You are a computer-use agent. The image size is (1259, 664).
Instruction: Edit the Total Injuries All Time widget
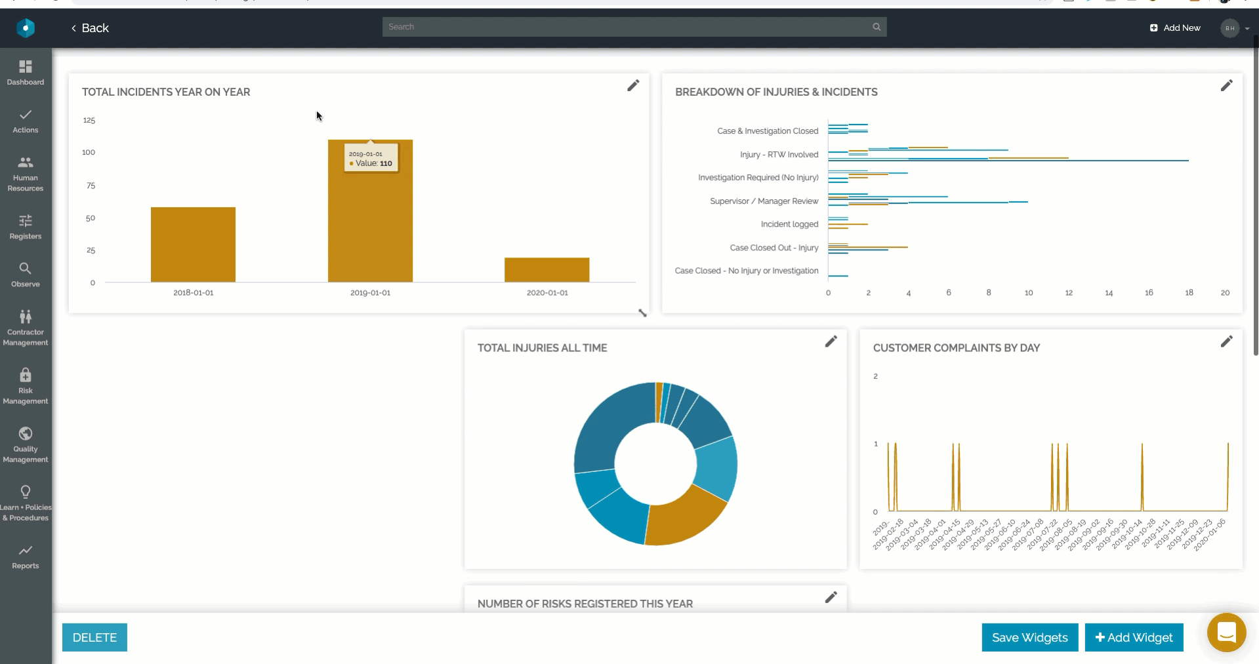831,342
